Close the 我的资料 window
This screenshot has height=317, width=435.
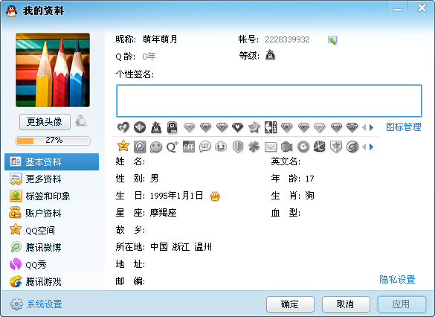click(422, 8)
